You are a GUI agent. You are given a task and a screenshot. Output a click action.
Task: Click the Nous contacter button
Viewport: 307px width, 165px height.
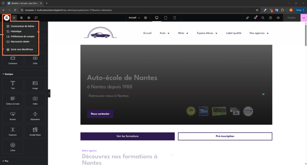pyautogui.click(x=100, y=114)
